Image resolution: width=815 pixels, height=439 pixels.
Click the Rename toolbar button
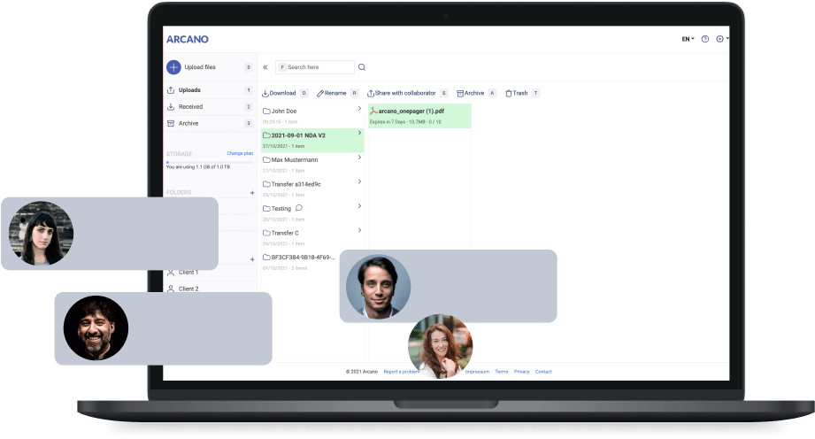[x=332, y=93]
